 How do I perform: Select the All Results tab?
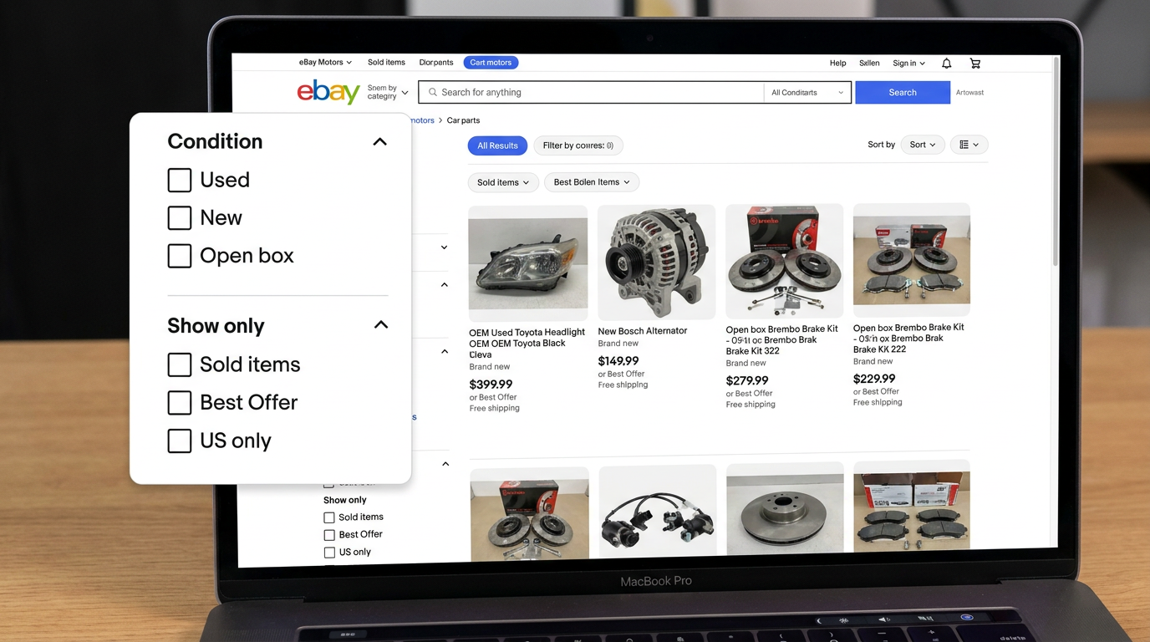[x=497, y=145]
